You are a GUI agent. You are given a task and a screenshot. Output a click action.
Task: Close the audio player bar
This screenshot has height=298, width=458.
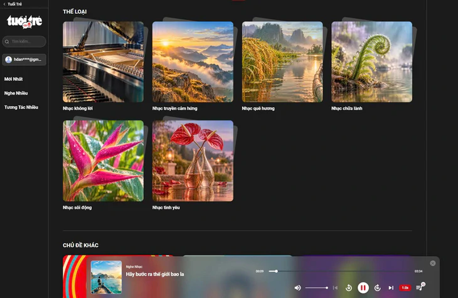pos(433,263)
